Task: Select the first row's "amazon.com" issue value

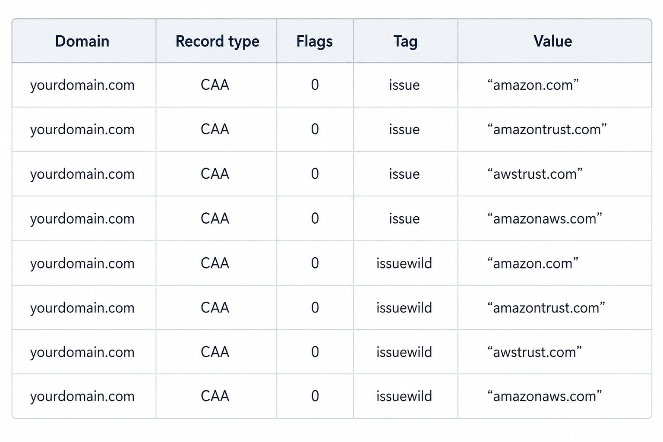Action: point(533,85)
